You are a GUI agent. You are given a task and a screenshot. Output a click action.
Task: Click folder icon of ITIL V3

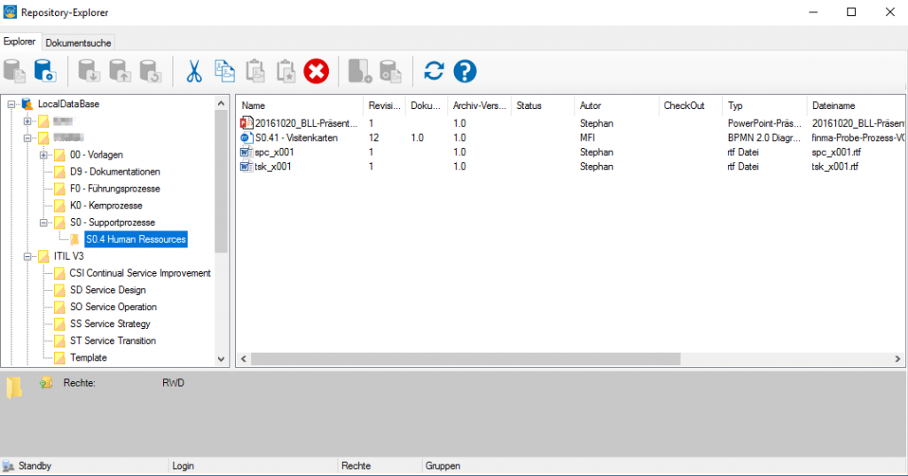pyautogui.click(x=43, y=256)
